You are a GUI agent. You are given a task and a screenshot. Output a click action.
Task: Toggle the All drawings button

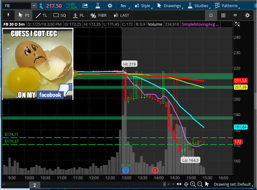pyautogui.click(x=235, y=15)
